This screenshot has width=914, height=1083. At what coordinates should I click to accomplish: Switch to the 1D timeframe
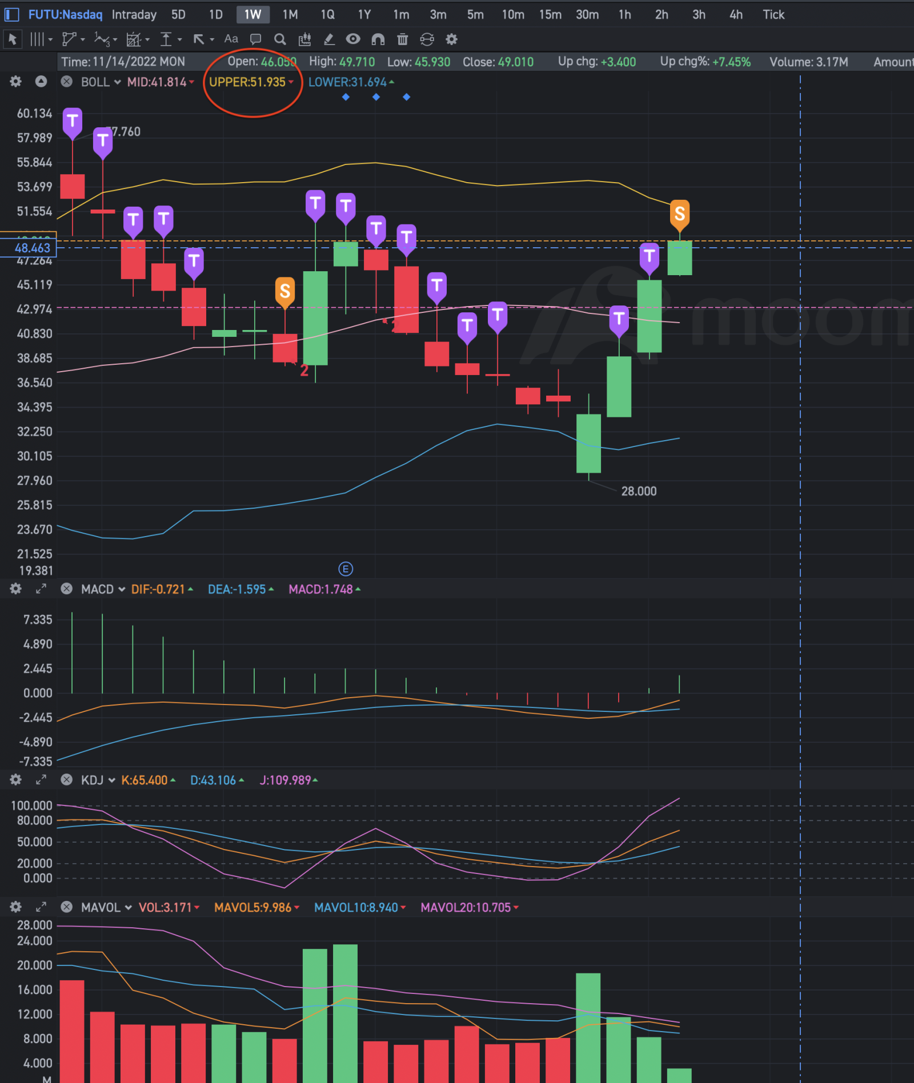pyautogui.click(x=216, y=15)
